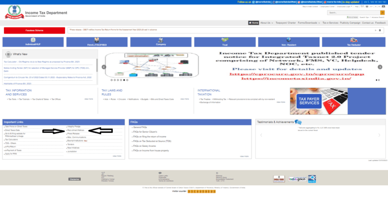
Task: Click the blue quality certification footer logo
Action: tap(312, 179)
